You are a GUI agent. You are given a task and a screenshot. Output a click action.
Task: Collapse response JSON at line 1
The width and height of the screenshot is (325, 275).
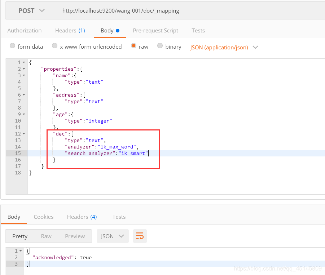point(21,251)
